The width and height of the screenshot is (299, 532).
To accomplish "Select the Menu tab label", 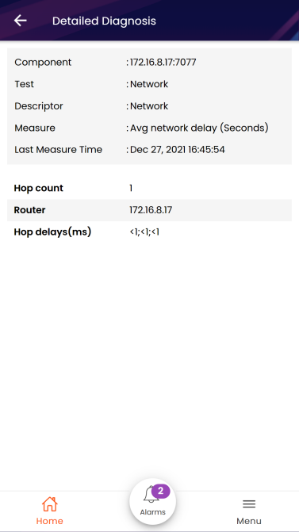I will [249, 521].
